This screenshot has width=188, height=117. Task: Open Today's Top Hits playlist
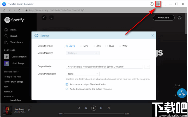point(12,77)
